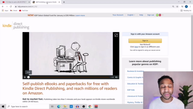Open Task View on the taskbar
Viewport: 193px width, 109px height.
52,106
